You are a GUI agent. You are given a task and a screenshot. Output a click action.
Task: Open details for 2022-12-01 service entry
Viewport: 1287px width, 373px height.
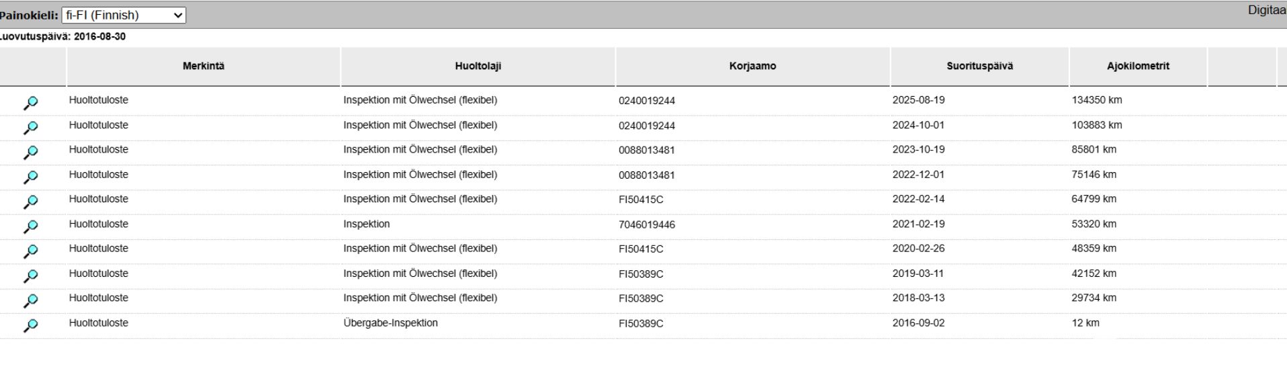click(x=30, y=177)
